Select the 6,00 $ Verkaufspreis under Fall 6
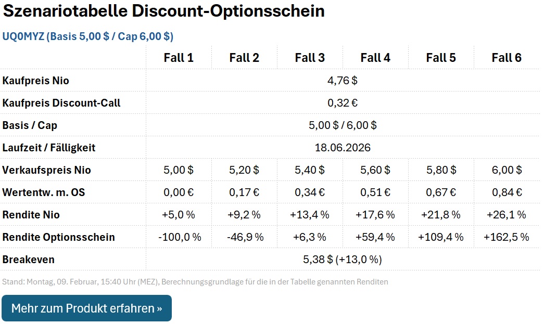Screen dimensions: 544x324 pos(507,170)
